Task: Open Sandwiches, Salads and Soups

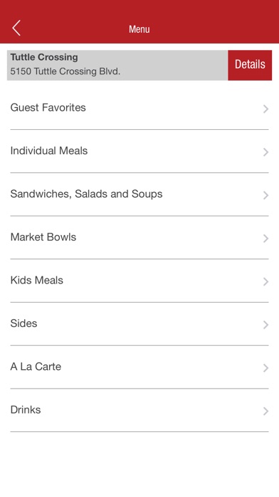Action: [x=139, y=194]
